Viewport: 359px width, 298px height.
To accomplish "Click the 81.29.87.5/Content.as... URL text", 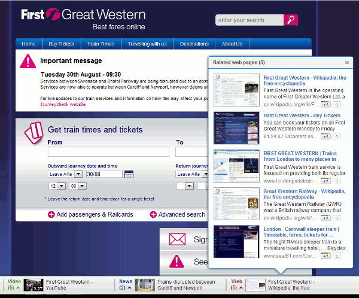I will tap(291, 137).
